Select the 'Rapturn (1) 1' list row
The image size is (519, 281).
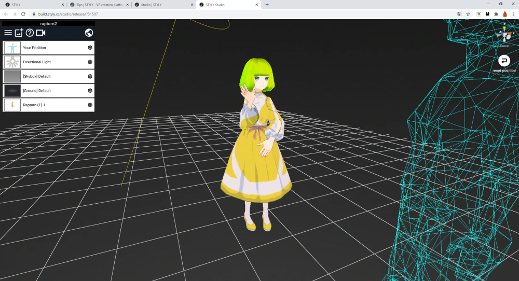(49, 105)
